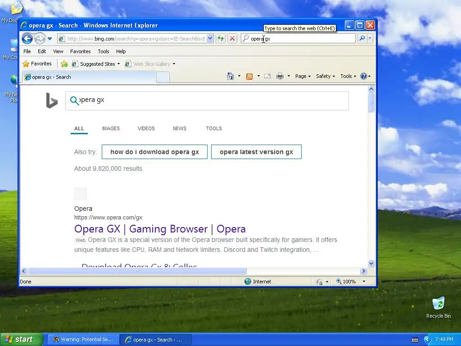
Task: Click the Home icon in the command bar
Action: click(230, 76)
